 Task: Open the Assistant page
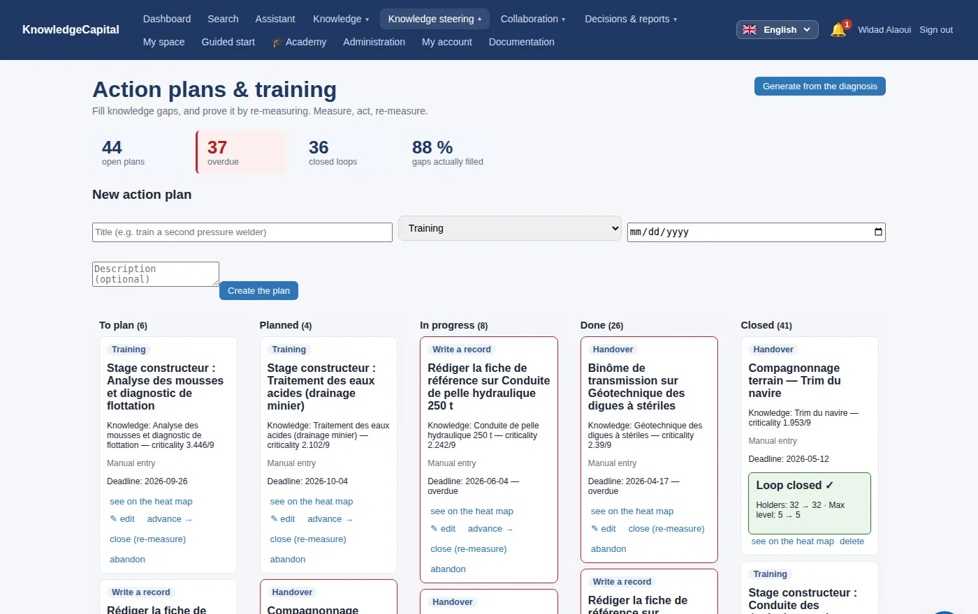(x=275, y=19)
